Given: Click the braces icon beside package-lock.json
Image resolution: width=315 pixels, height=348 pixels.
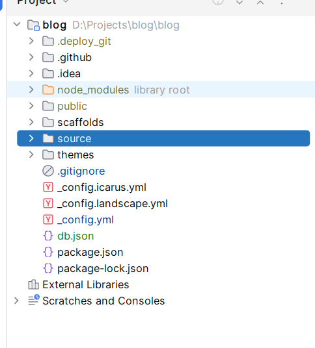Looking at the screenshot, I should click(48, 268).
